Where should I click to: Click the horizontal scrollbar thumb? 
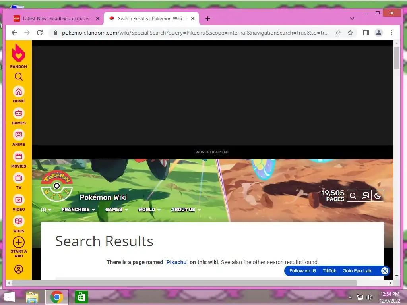pos(185,283)
